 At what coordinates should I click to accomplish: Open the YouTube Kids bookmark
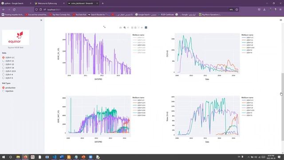[x=79, y=15]
